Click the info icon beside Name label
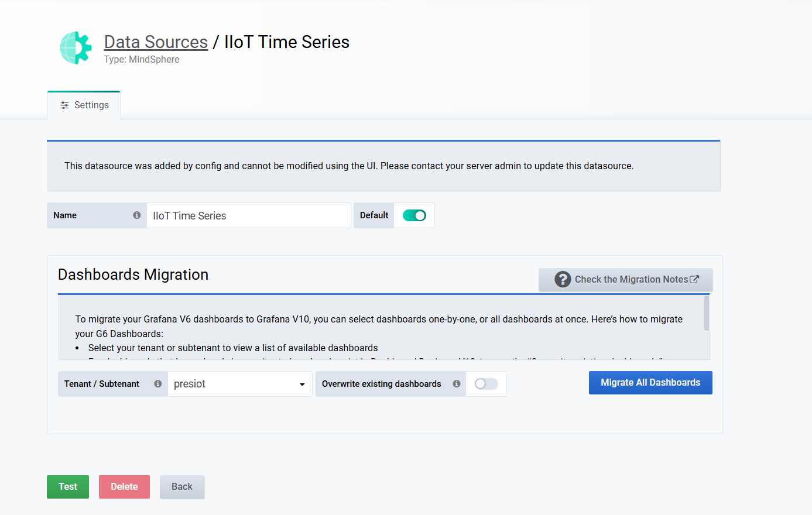812x515 pixels. [x=137, y=215]
